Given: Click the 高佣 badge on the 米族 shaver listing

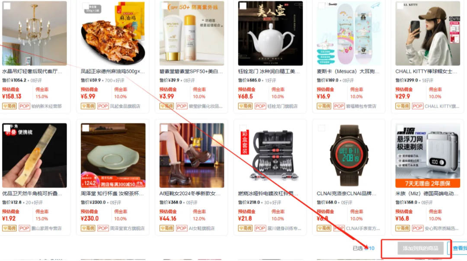Looking at the screenshot, I should (x=403, y=228).
